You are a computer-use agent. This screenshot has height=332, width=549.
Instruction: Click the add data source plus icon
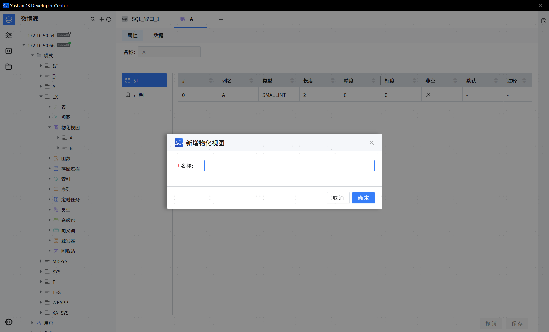click(101, 19)
